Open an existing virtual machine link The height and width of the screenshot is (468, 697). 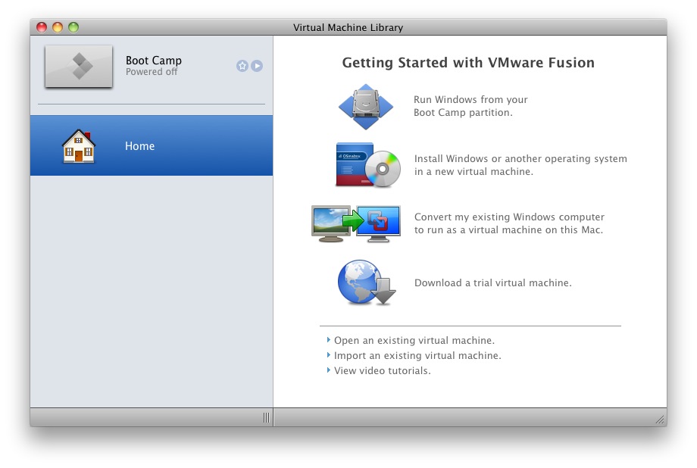tap(414, 341)
